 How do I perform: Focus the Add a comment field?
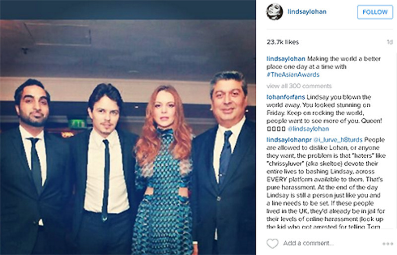point(308,244)
